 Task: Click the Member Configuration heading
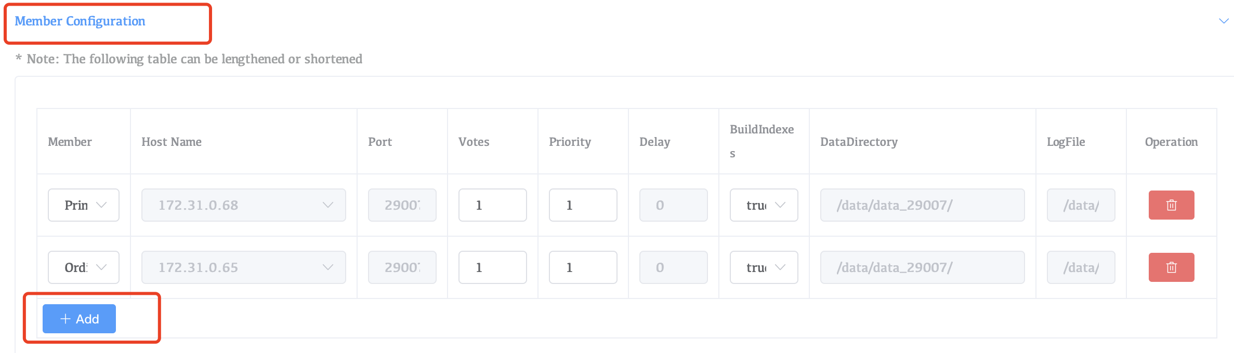click(x=80, y=21)
